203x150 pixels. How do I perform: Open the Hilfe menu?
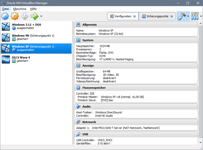pos(33,9)
